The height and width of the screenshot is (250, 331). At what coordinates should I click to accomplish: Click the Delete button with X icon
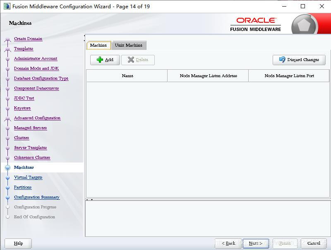(x=138, y=60)
